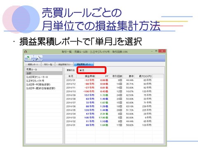Click the 2014/12 row date cell
The width and height of the screenshot is (198, 148).
coord(71,84)
